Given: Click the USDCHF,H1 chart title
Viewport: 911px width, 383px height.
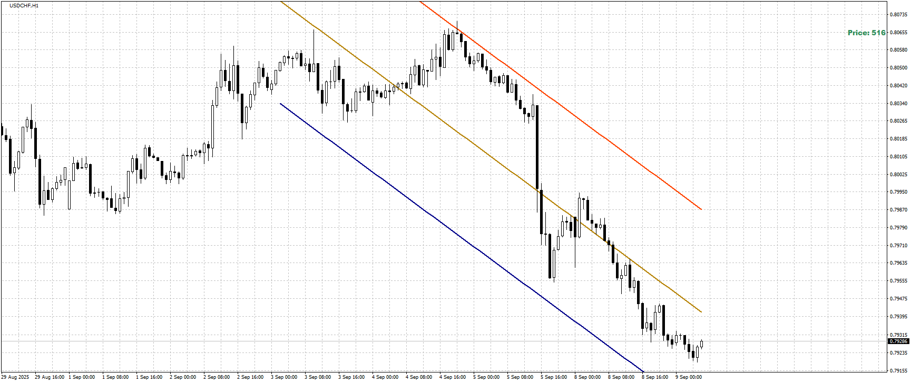Looking at the screenshot, I should [24, 5].
